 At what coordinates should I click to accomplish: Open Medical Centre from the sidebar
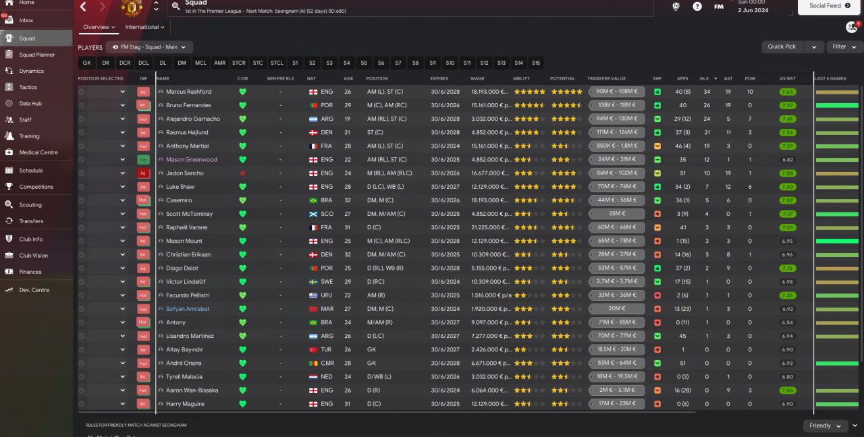38,152
